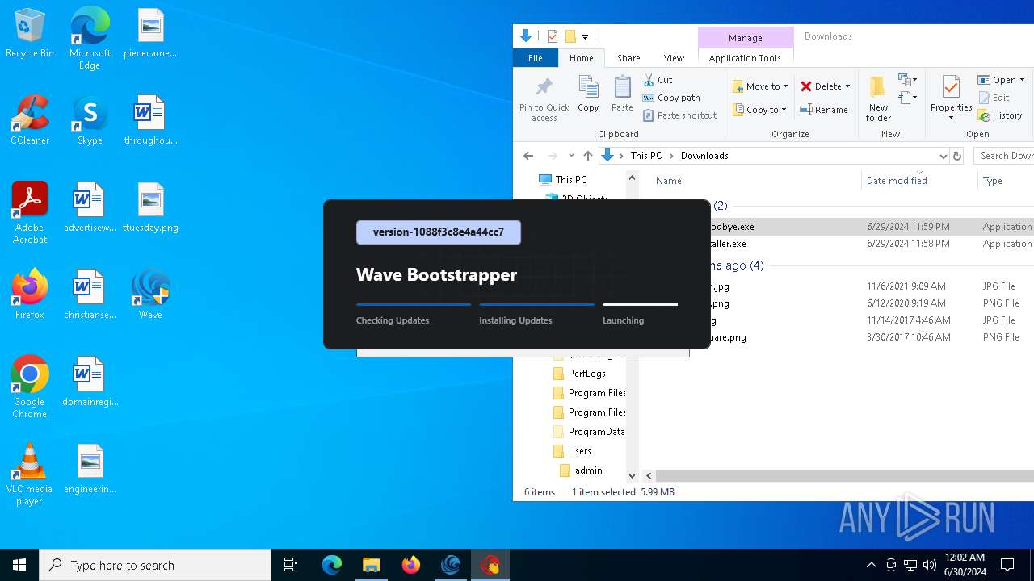Select the piececame image file on desktop

point(150,34)
